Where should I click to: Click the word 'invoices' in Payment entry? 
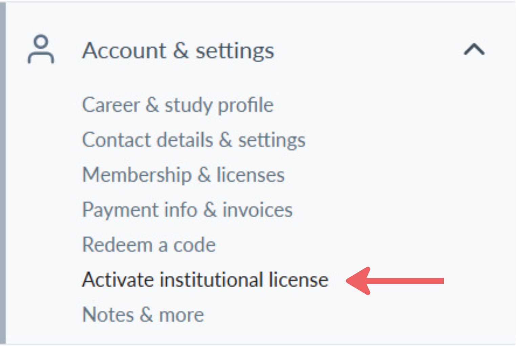click(257, 210)
